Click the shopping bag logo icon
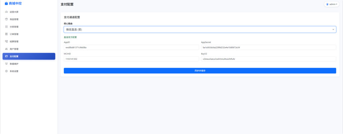This screenshot has height=134, width=343. click(x=6, y=4)
